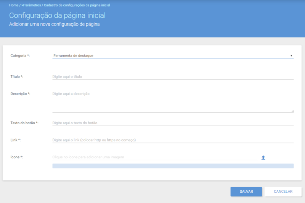
Task: Click the Ícone image placeholder field
Action: [155, 157]
